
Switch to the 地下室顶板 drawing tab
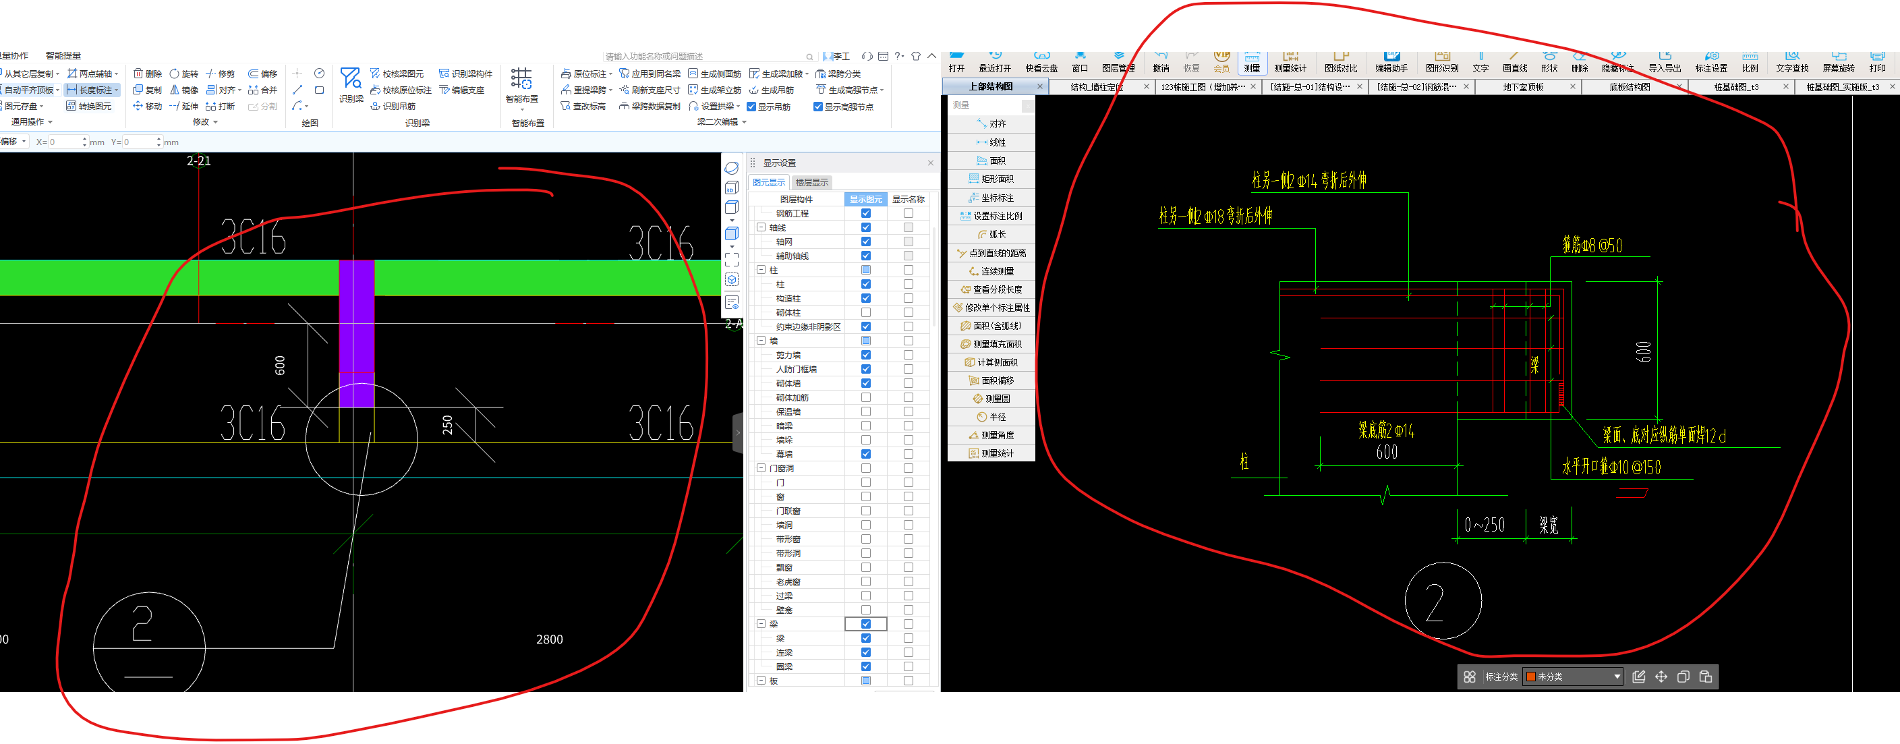(1523, 87)
